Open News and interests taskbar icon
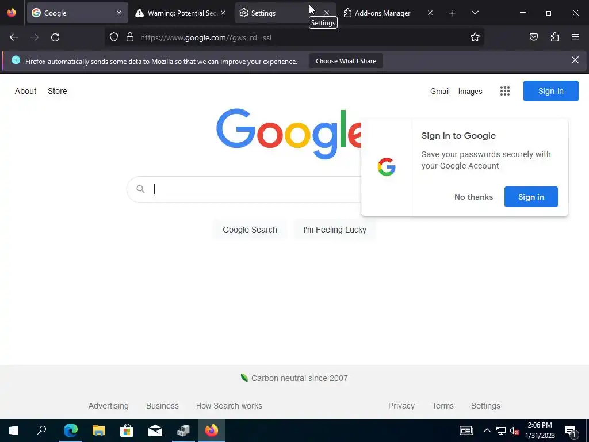 coord(466,430)
